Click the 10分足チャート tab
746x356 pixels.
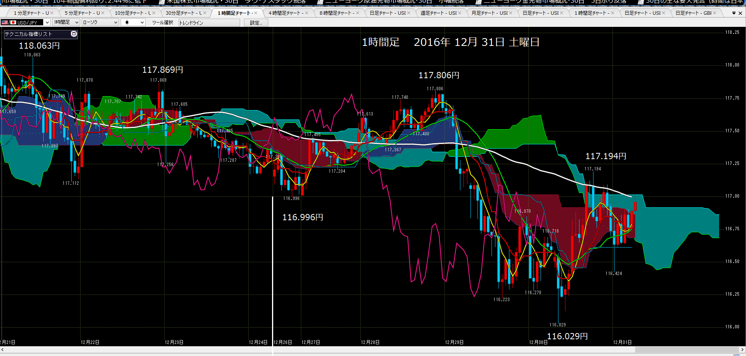click(x=133, y=13)
